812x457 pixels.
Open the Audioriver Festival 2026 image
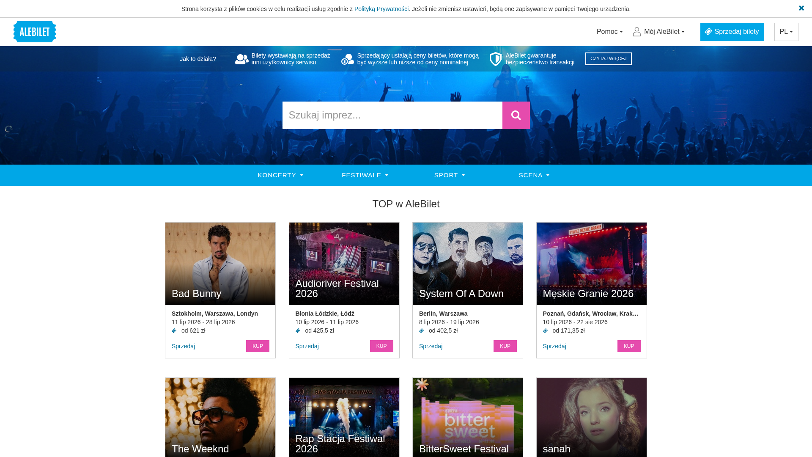tap(344, 264)
